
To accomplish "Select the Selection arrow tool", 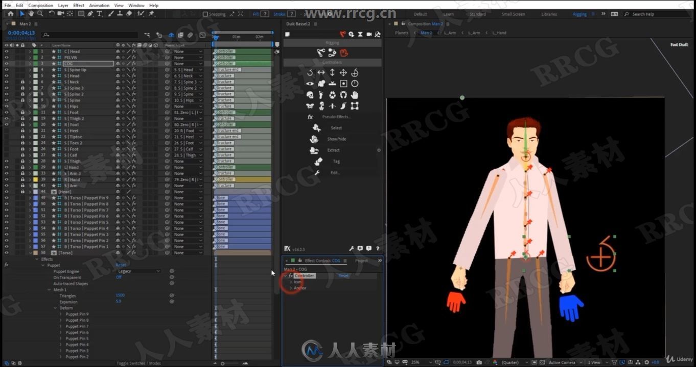I will point(21,14).
